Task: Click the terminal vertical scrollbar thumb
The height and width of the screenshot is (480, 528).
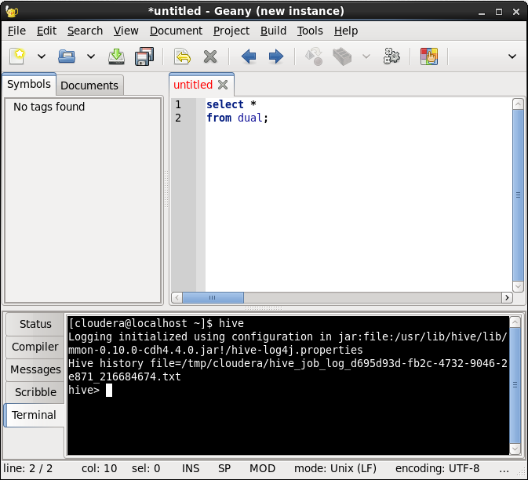Action: coord(515,386)
